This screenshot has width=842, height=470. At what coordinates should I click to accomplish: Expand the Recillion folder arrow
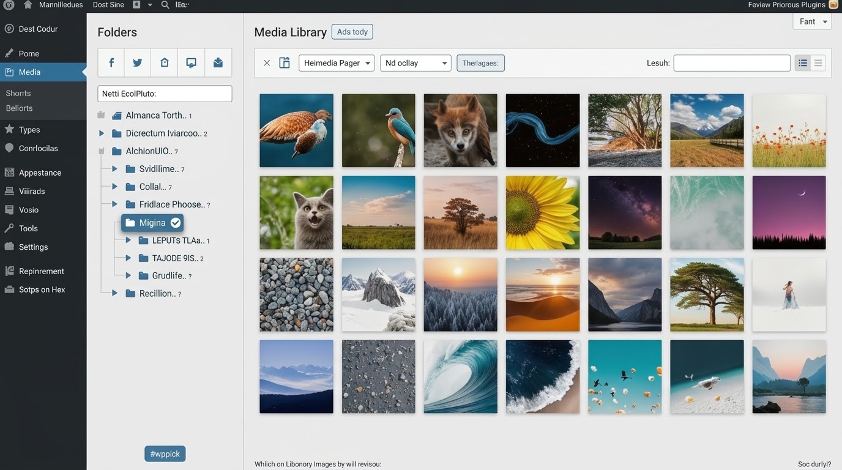click(x=114, y=294)
